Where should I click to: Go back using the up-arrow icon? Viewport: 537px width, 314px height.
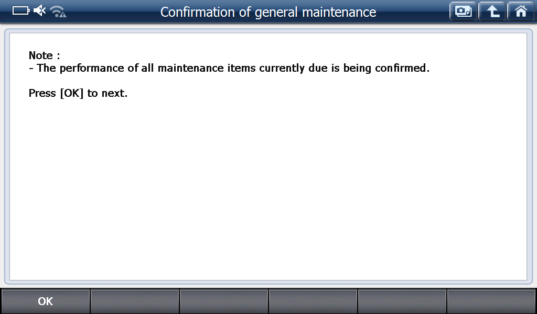tap(492, 12)
